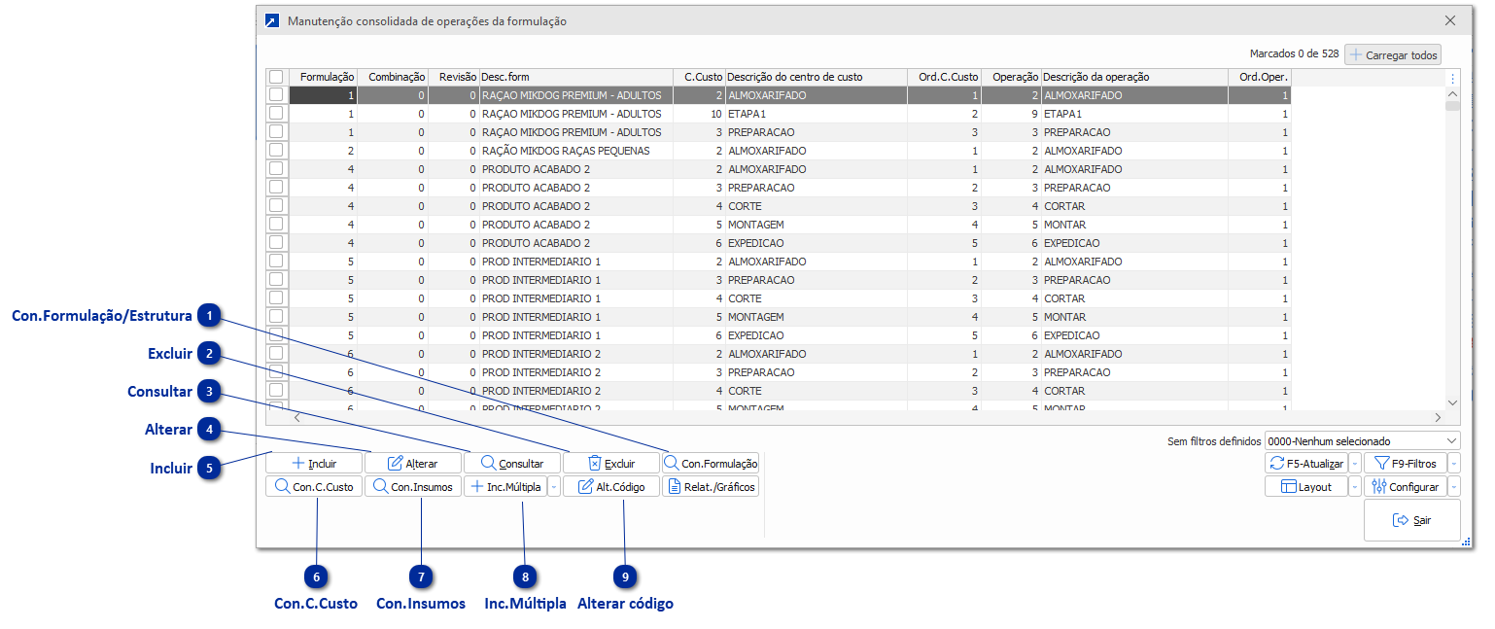Open F9-Filtros filter dialog
Screen dimensions: 1495x629
(1406, 464)
